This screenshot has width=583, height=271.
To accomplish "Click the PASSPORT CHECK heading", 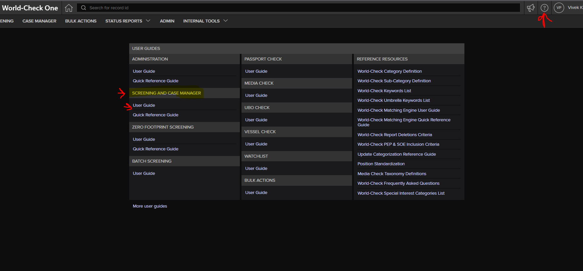I will click(x=263, y=59).
